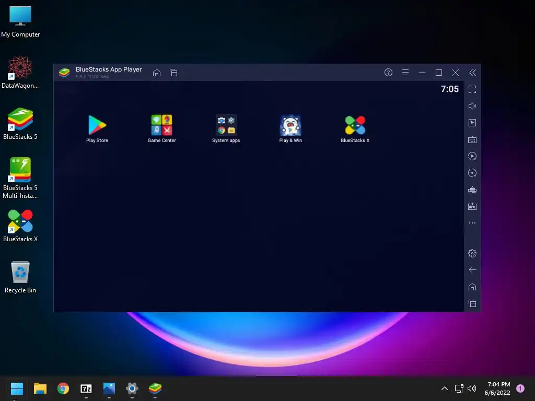Open the notification badge in taskbar
This screenshot has height=401, width=535.
pyautogui.click(x=520, y=388)
